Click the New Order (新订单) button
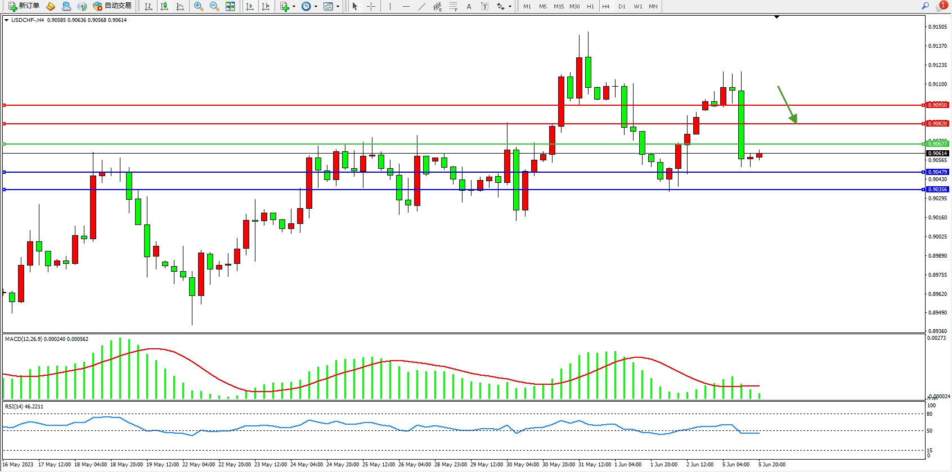Image resolution: width=952 pixels, height=472 pixels. pyautogui.click(x=24, y=6)
